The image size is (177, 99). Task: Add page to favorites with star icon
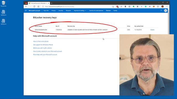click(113, 7)
